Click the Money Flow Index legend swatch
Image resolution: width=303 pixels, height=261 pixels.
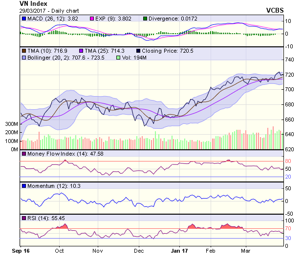(x=23, y=154)
